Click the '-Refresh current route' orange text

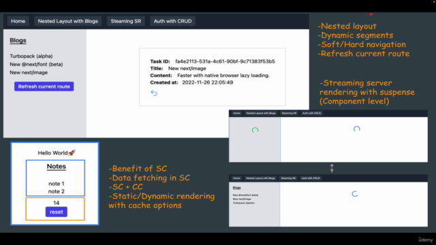point(363,54)
